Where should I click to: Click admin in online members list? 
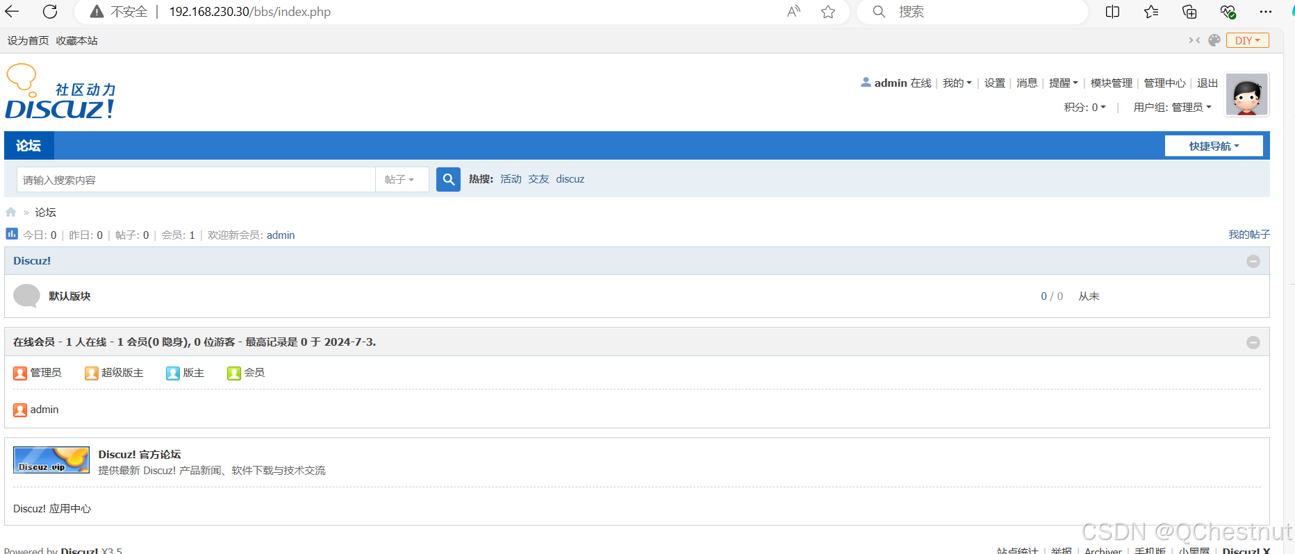pos(44,410)
